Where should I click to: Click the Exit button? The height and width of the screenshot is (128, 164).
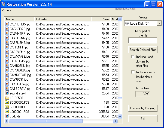(x=143, y=119)
